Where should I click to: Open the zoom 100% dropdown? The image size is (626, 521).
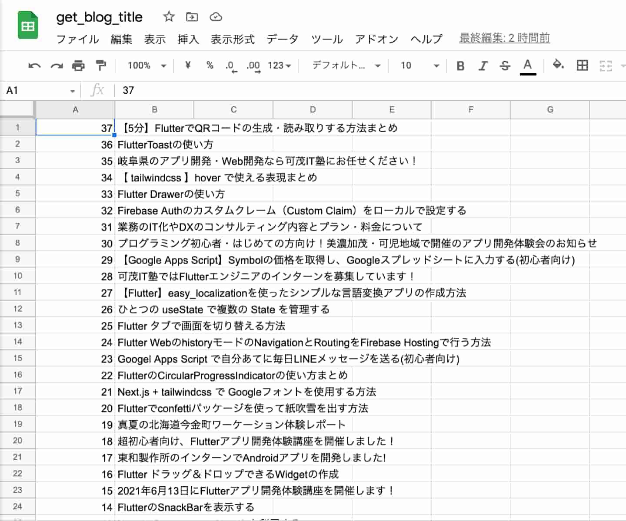(147, 66)
